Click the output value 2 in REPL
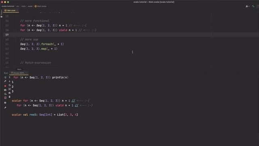Viewport: 259px width, 146px height. pyautogui.click(x=13, y=87)
